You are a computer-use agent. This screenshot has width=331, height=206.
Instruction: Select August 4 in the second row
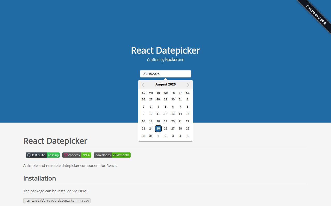pos(158,107)
